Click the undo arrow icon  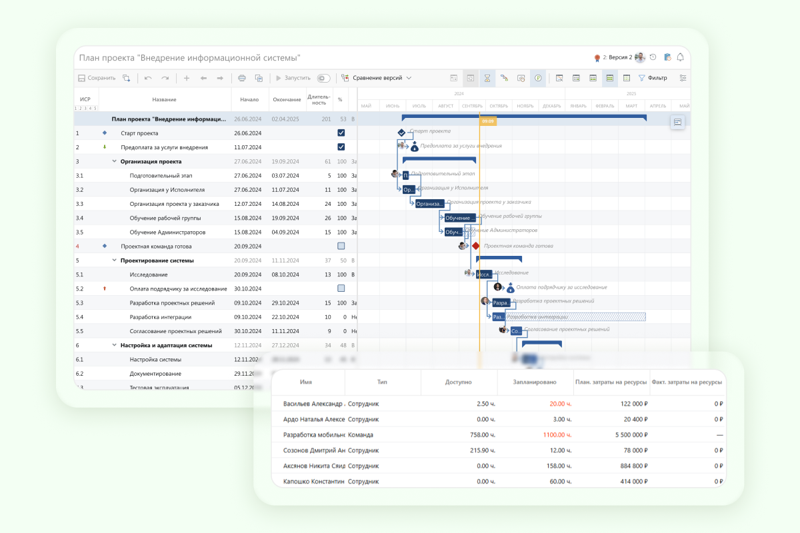coord(148,78)
